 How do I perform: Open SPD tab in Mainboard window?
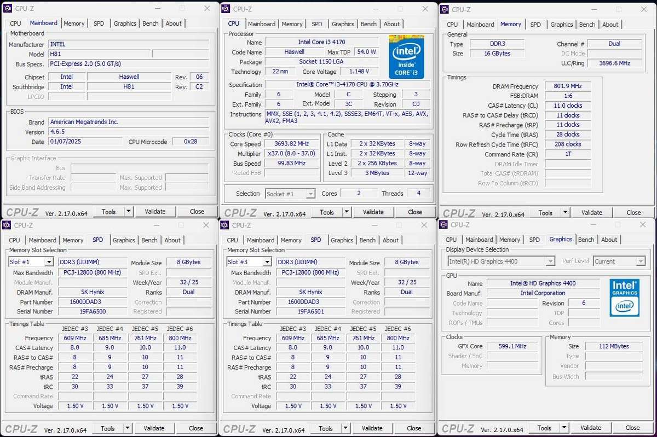click(99, 24)
